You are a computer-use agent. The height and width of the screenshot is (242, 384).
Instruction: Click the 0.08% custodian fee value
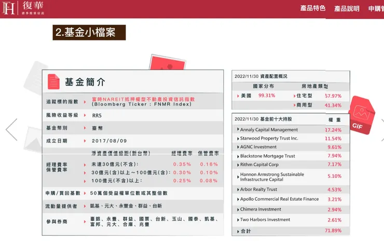pos(209,181)
